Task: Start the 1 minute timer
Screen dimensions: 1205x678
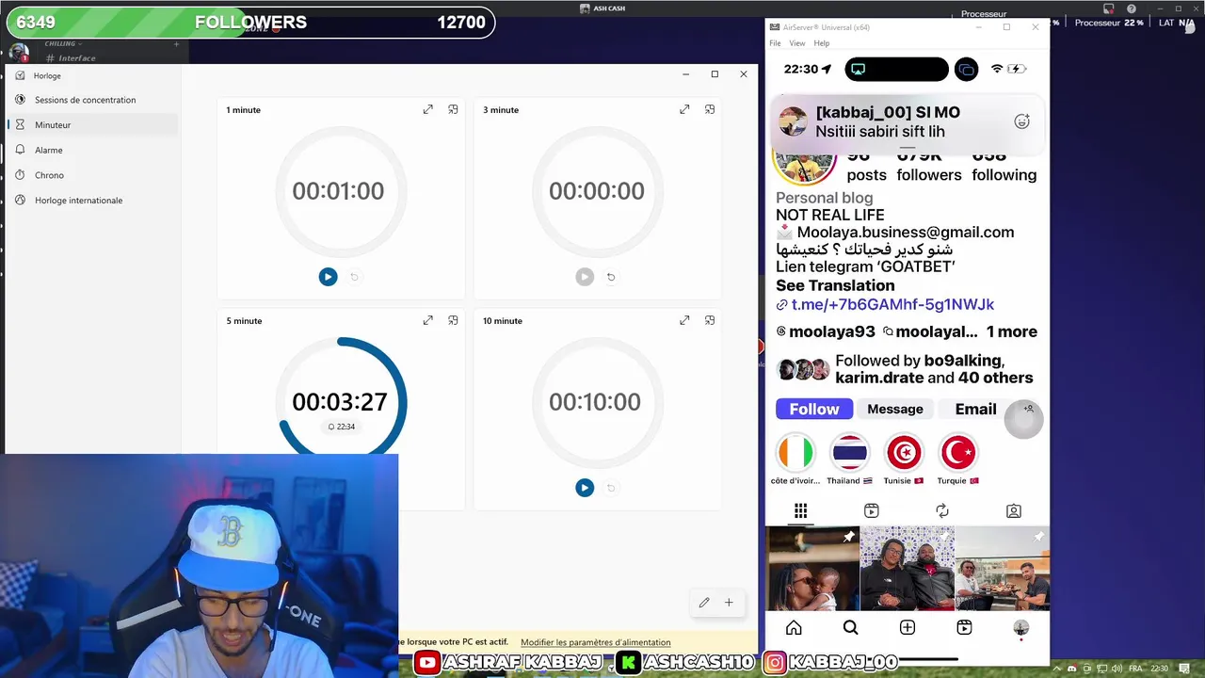Action: [328, 277]
